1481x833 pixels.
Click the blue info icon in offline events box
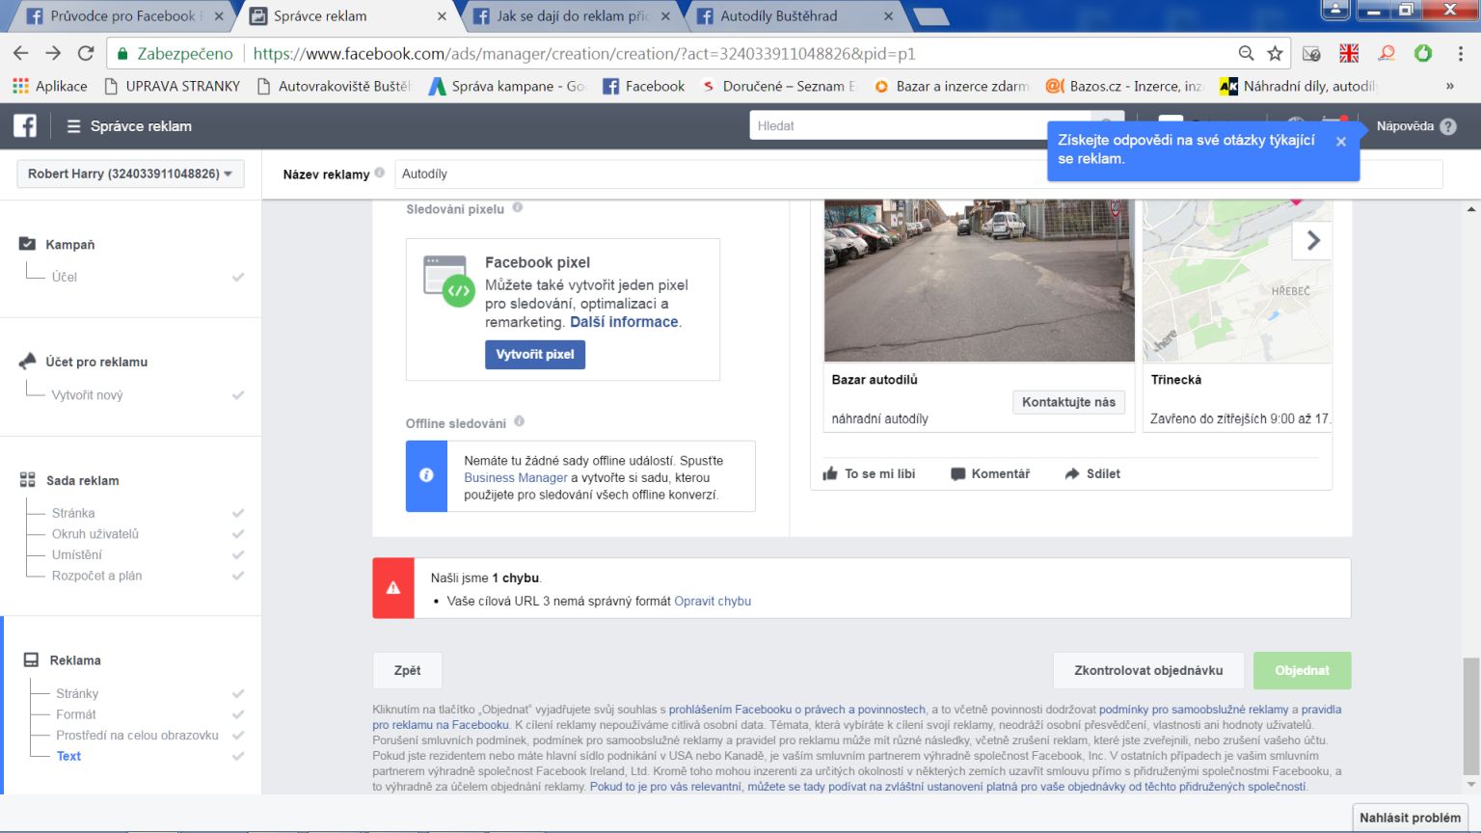tap(426, 475)
